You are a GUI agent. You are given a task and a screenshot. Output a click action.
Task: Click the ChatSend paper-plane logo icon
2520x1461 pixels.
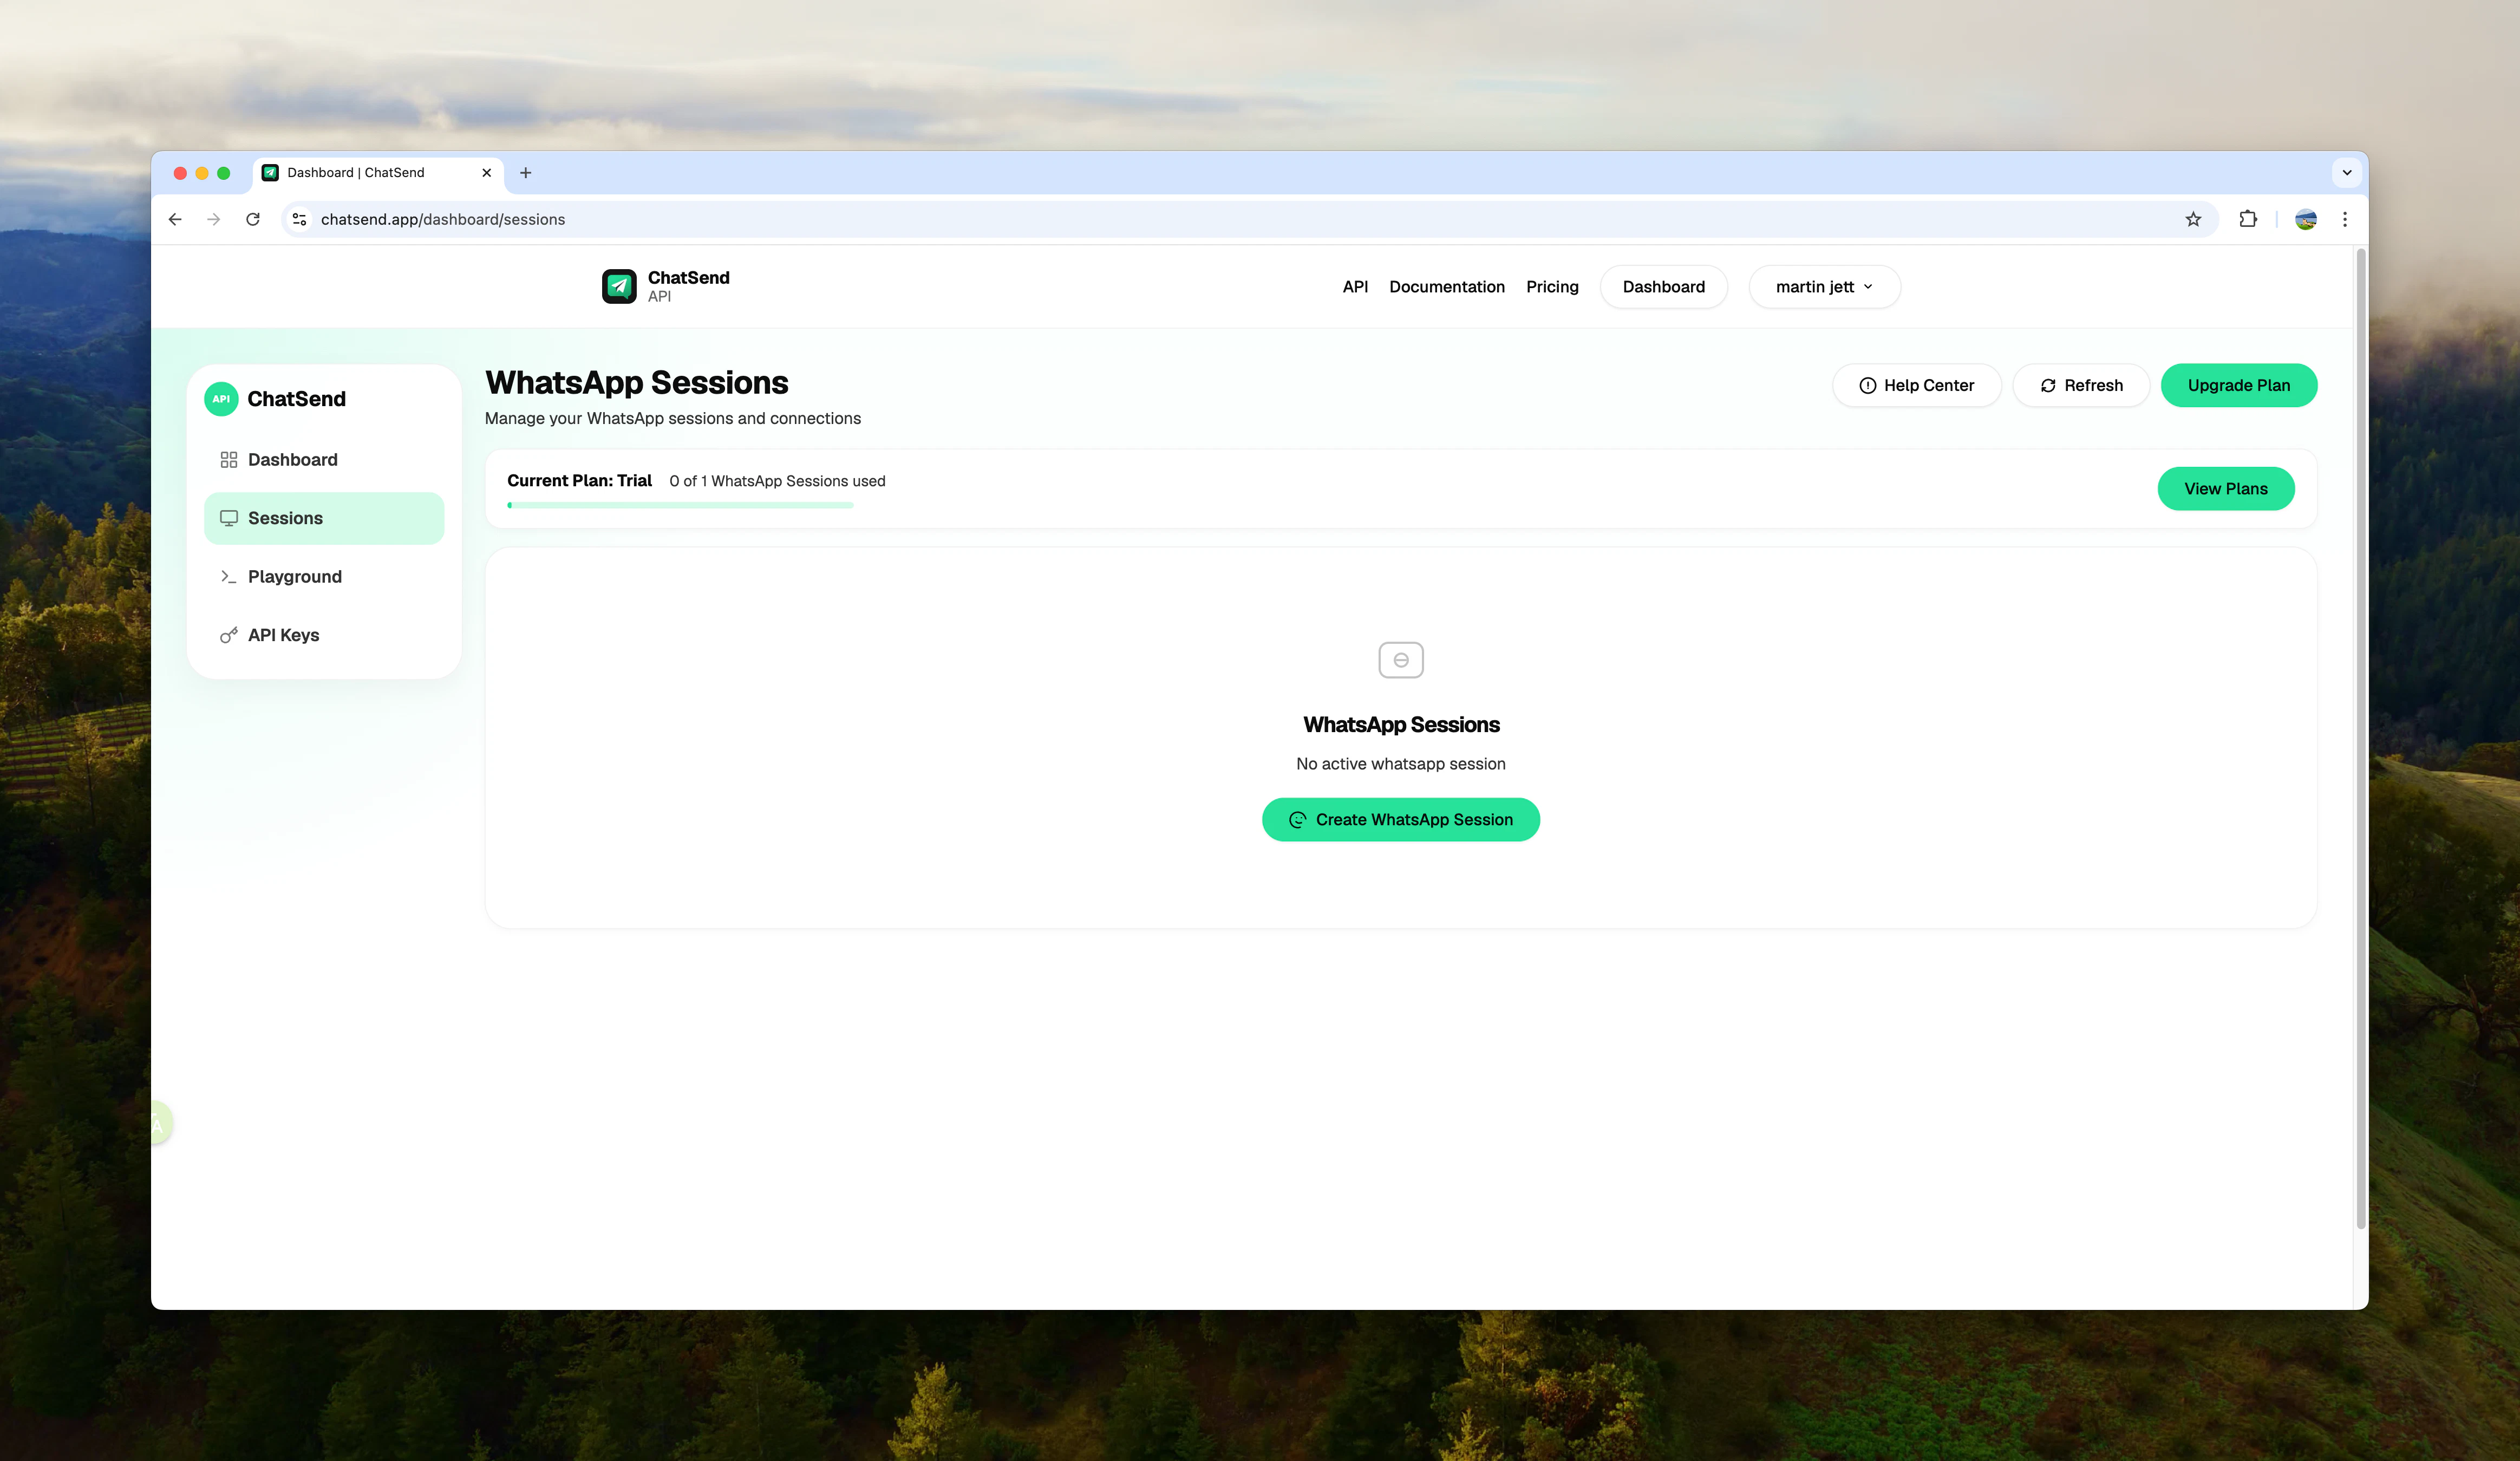[619, 286]
